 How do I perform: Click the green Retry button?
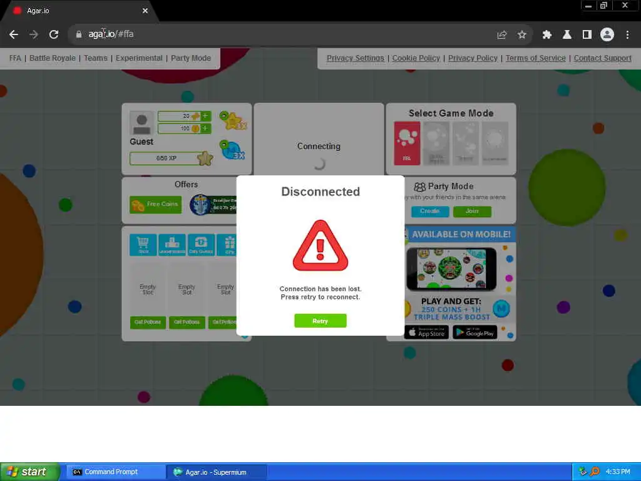pyautogui.click(x=320, y=321)
